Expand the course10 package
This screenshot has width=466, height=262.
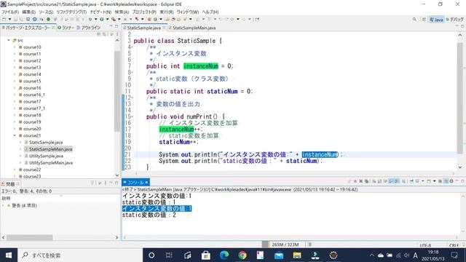(15, 47)
